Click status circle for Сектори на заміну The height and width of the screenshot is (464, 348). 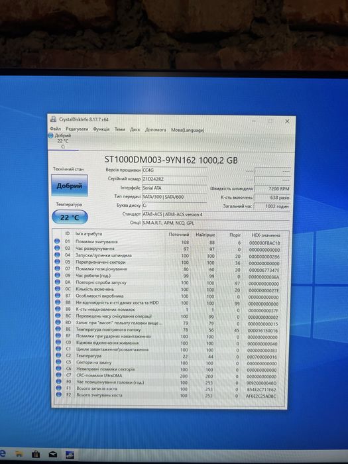click(x=58, y=362)
